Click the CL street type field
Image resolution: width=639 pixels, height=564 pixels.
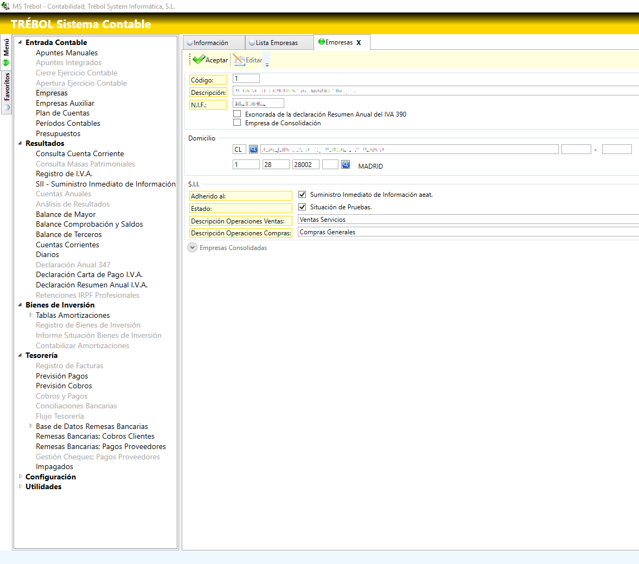239,149
